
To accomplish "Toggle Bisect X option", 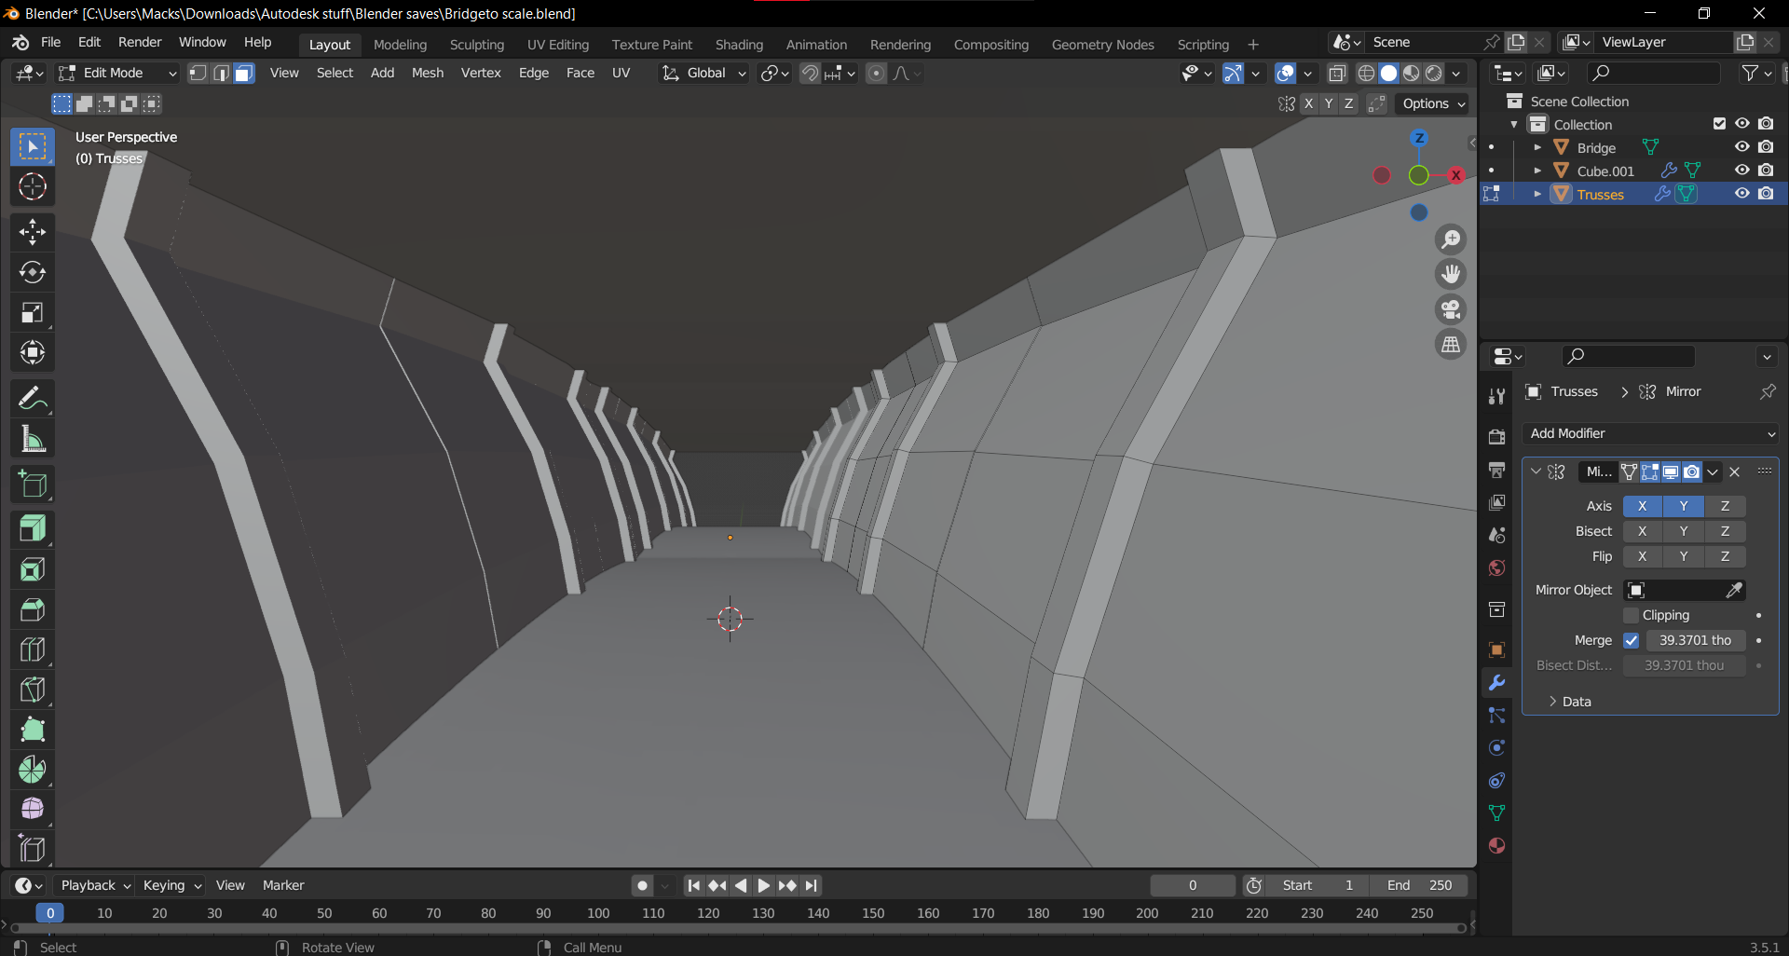I will pyautogui.click(x=1642, y=531).
